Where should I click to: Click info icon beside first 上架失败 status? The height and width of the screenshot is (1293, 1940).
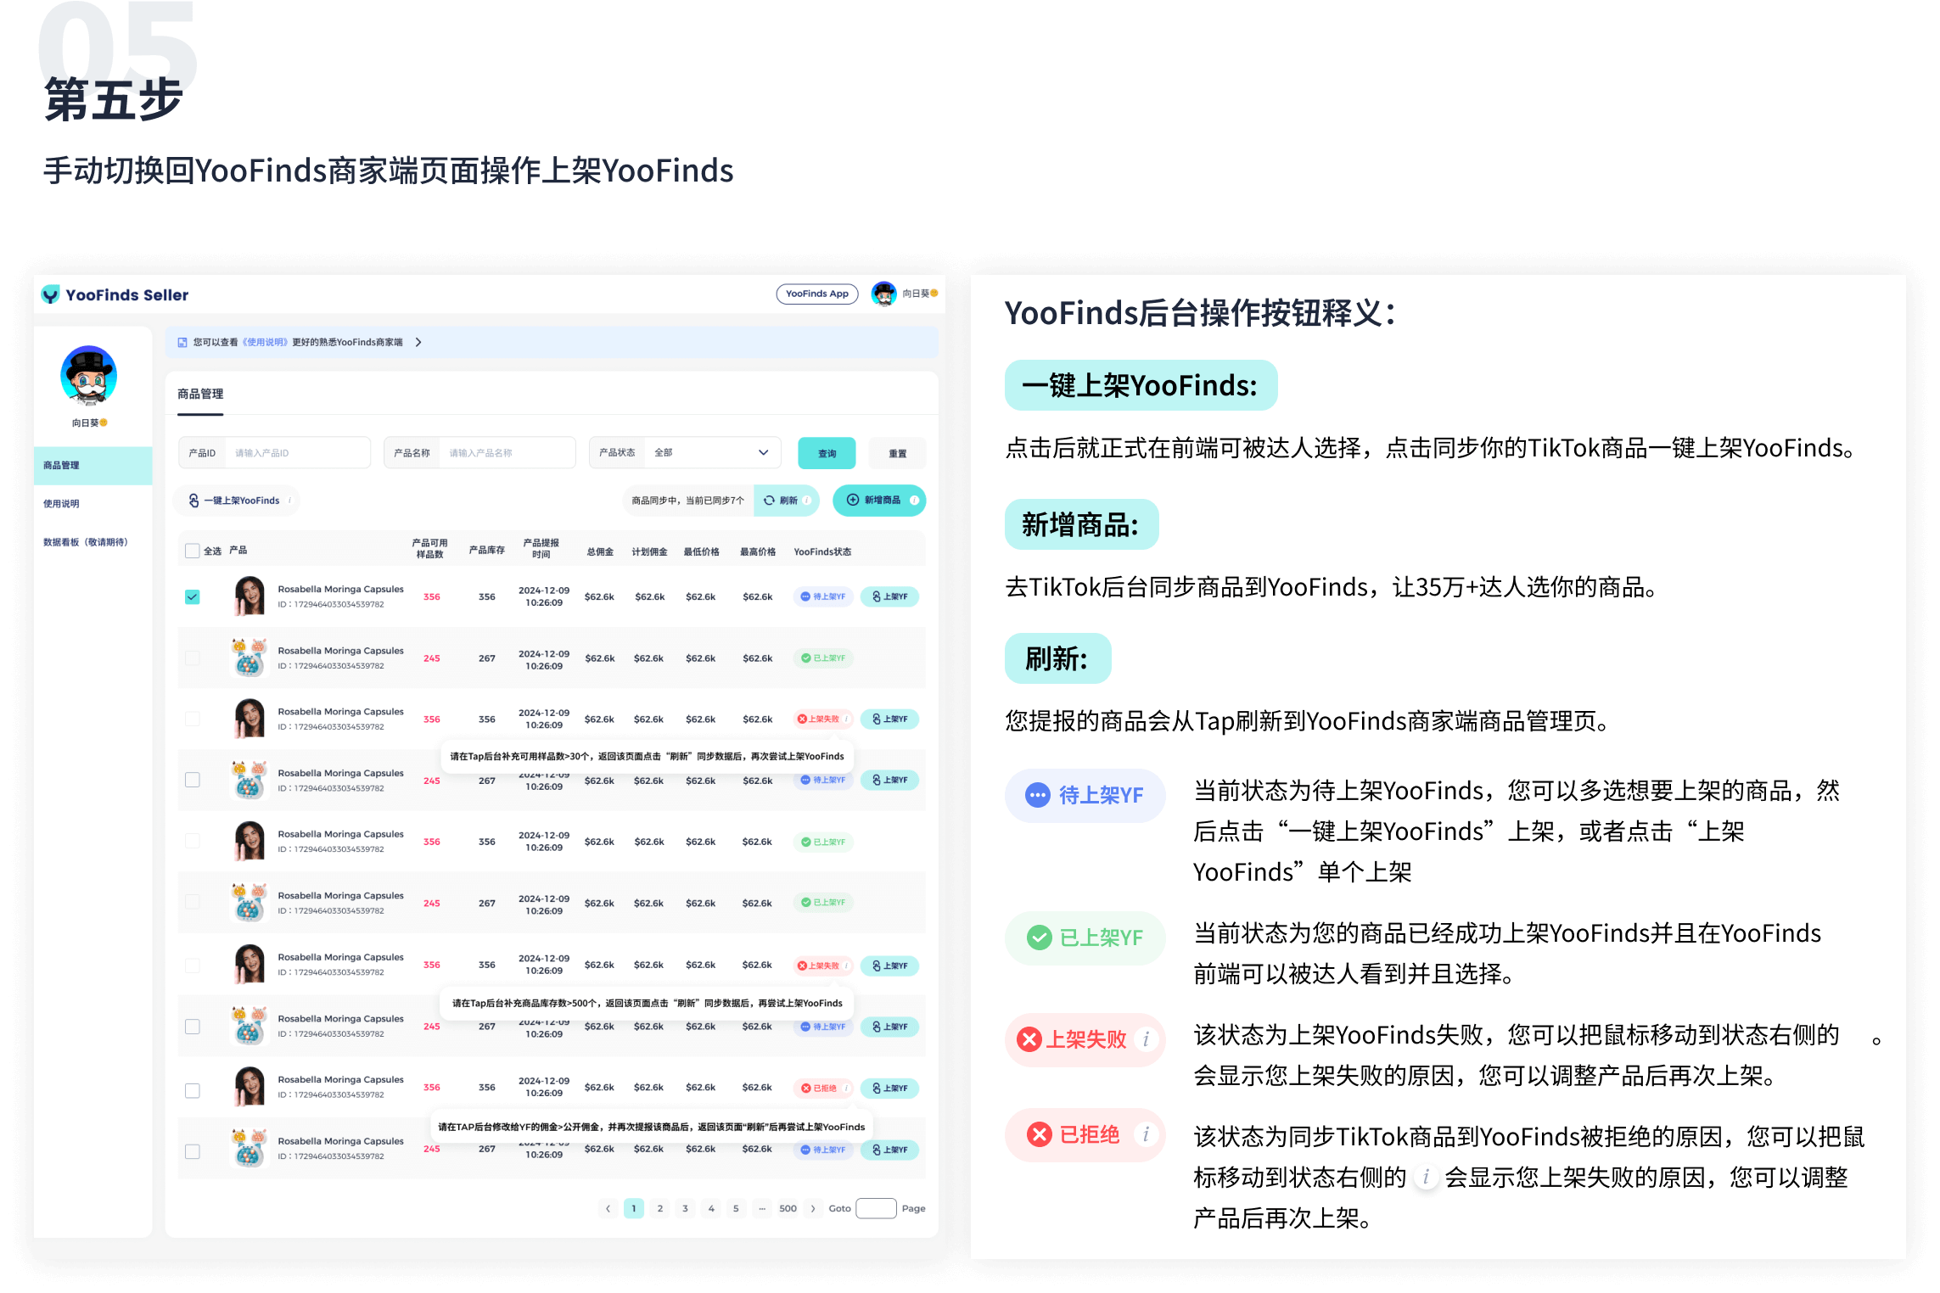(846, 719)
